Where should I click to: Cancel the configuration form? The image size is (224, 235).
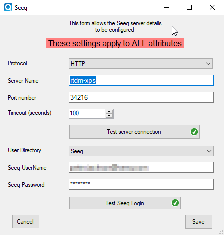(x=26, y=221)
